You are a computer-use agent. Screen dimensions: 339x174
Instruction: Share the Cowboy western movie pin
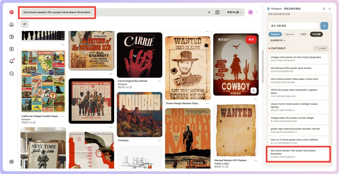pyautogui.click(x=254, y=90)
